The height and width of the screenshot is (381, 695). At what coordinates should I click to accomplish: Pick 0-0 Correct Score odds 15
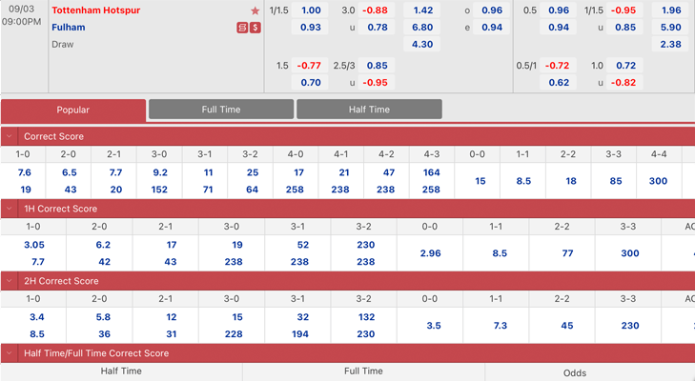[x=480, y=181]
